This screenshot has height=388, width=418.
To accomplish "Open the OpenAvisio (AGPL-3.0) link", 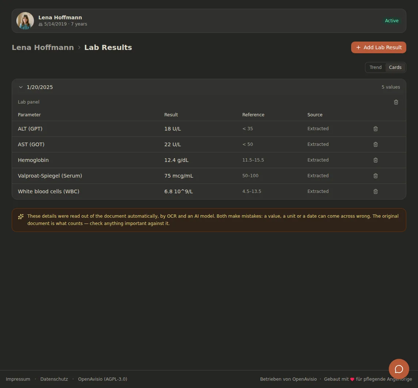I will coord(103,379).
